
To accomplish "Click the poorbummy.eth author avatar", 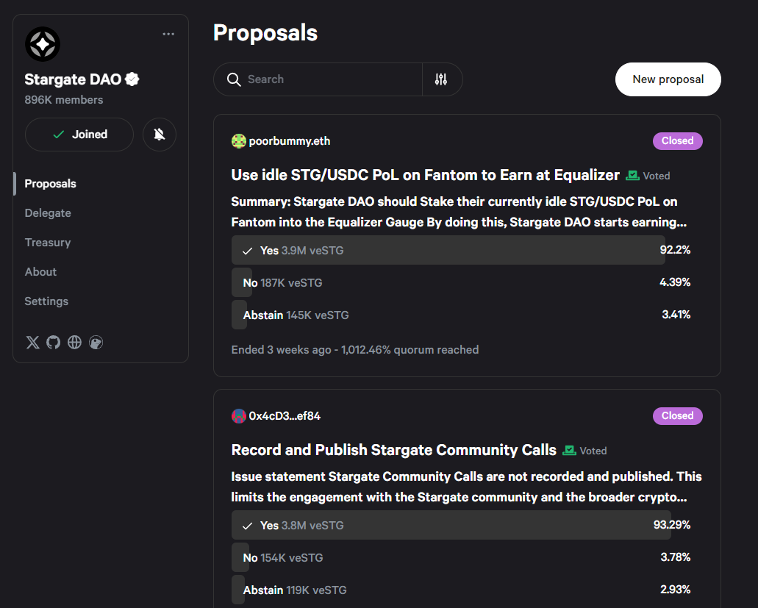I will [238, 141].
